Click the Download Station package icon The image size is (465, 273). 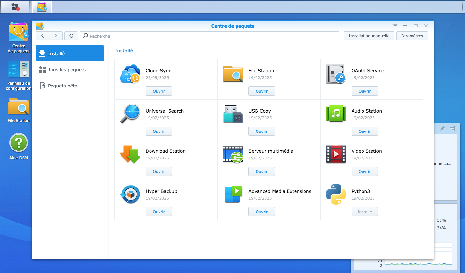[130, 154]
